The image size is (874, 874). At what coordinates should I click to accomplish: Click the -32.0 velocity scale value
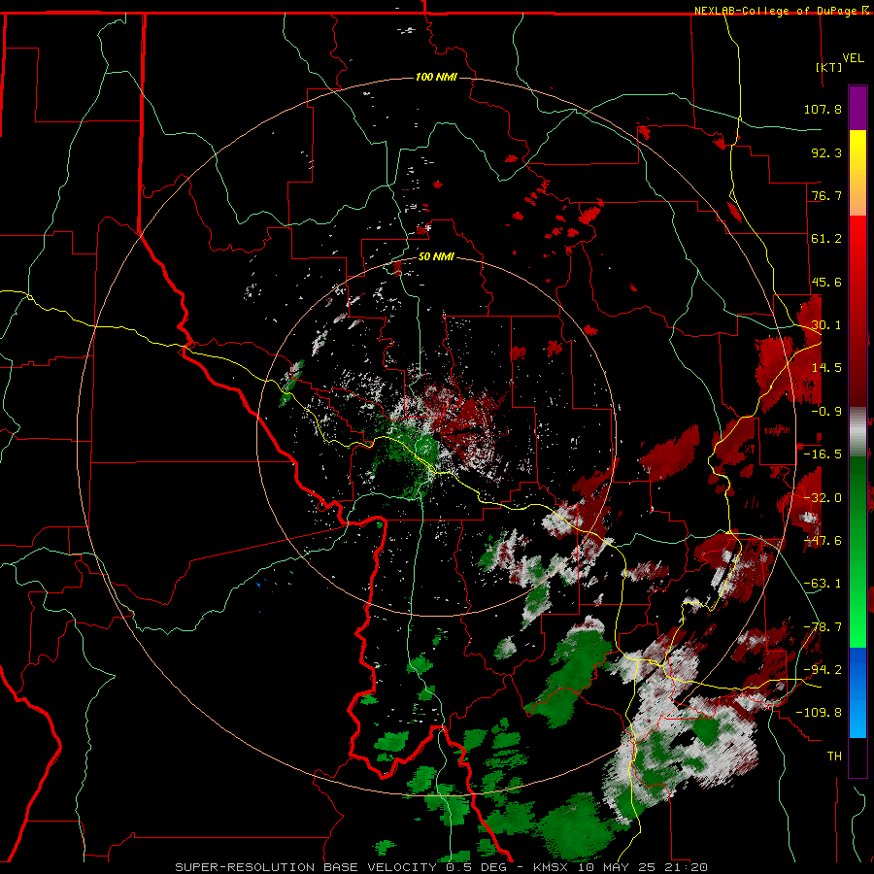pyautogui.click(x=823, y=498)
